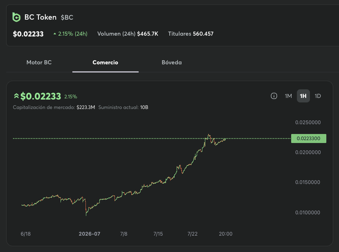Click the $BC ticker symbol
339x252 pixels.
point(67,17)
